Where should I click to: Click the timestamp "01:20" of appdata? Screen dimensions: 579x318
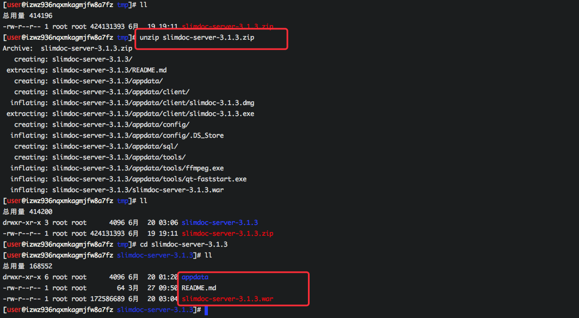168,277
